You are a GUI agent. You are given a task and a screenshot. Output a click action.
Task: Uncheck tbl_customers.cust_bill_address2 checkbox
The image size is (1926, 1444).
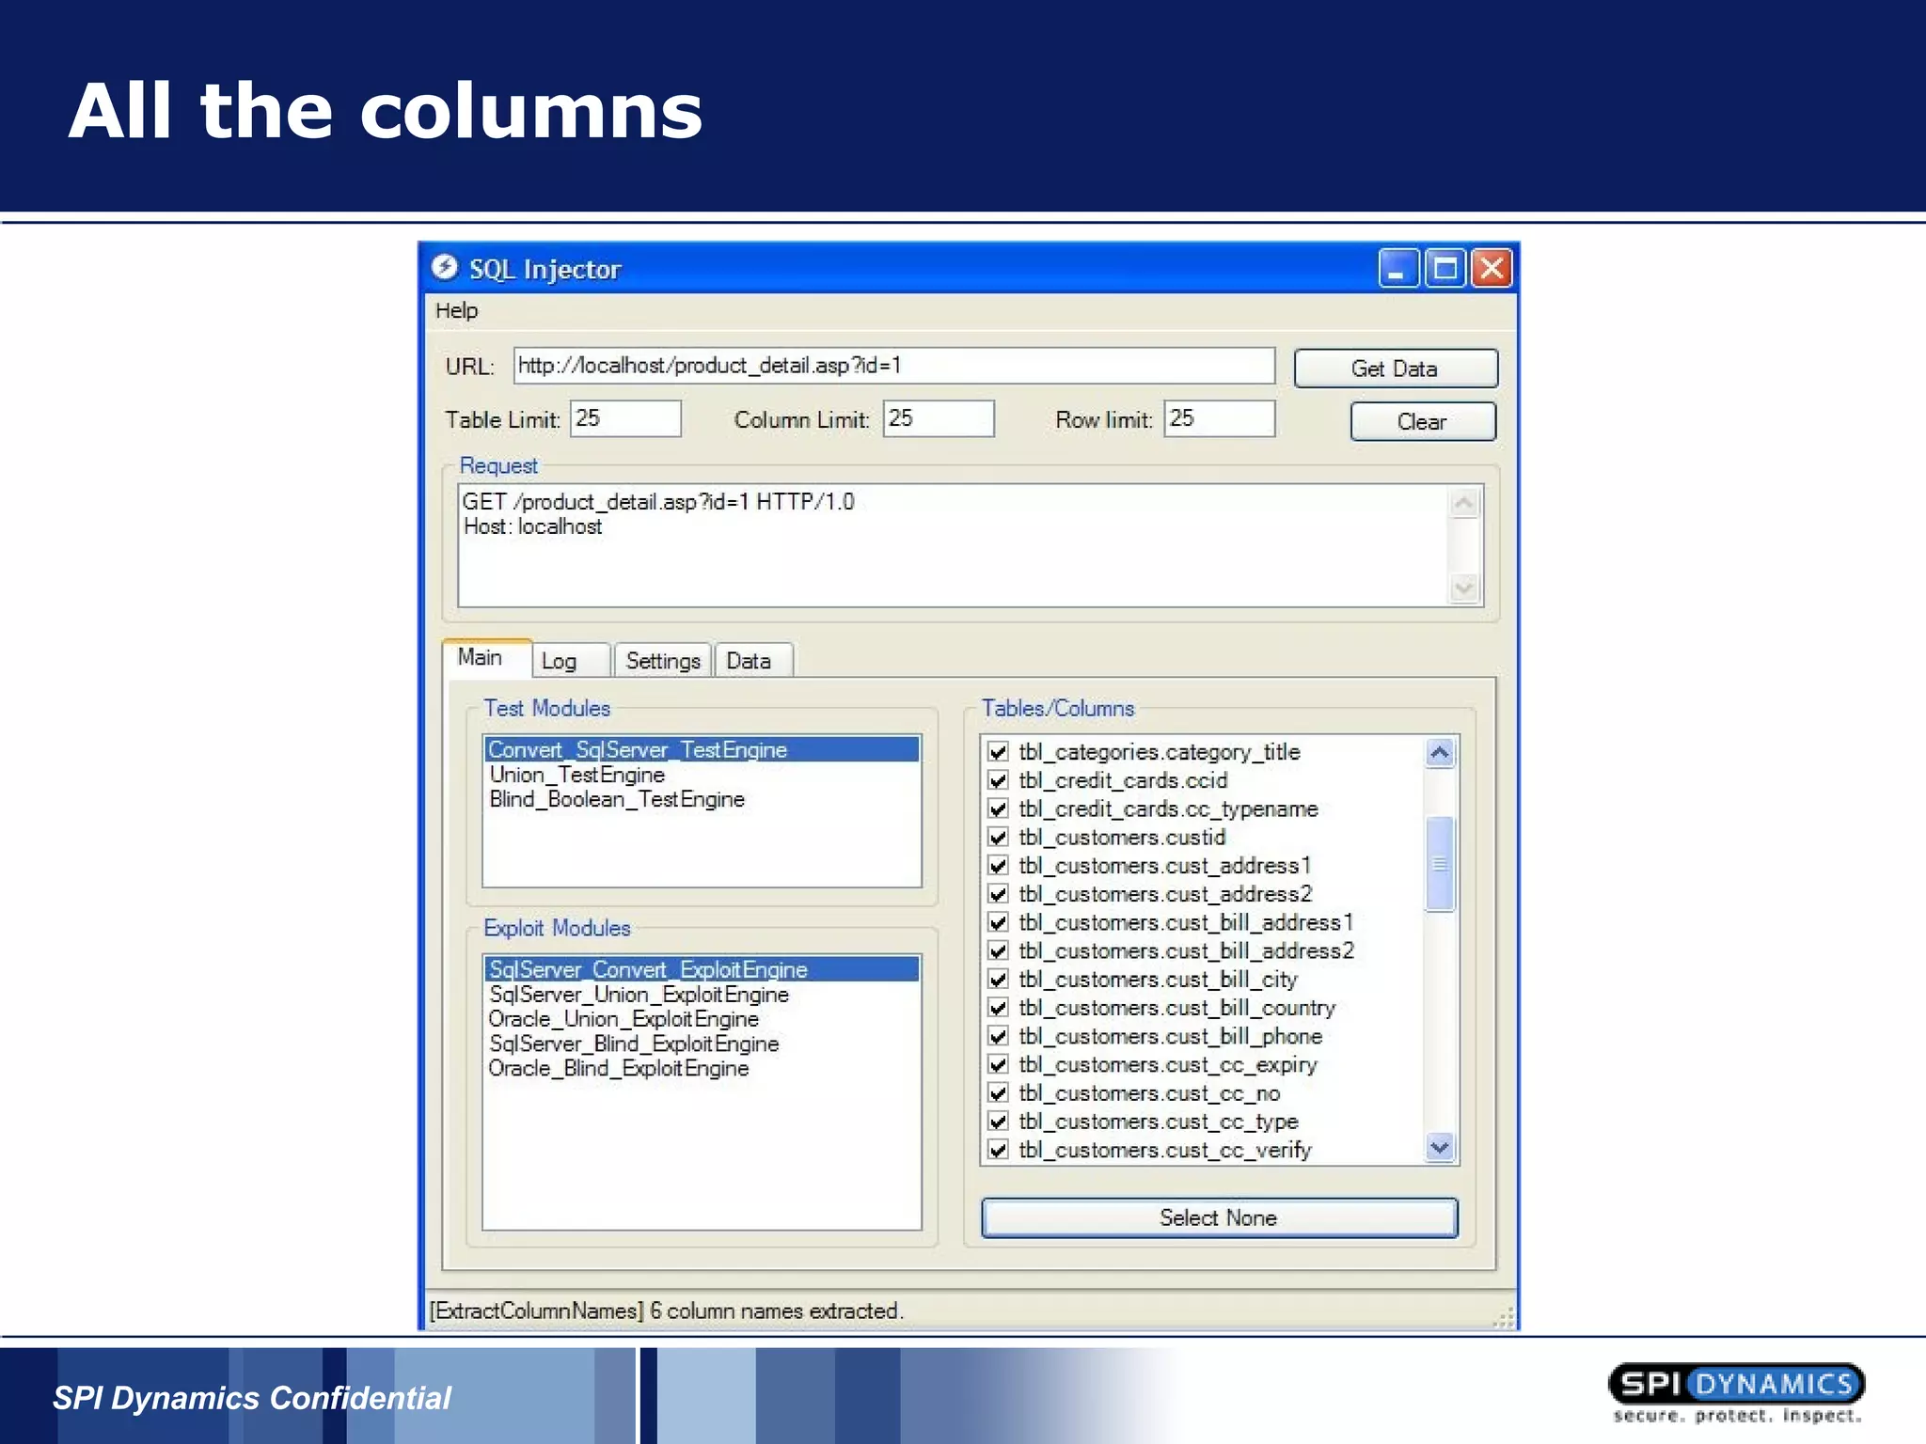tap(999, 950)
